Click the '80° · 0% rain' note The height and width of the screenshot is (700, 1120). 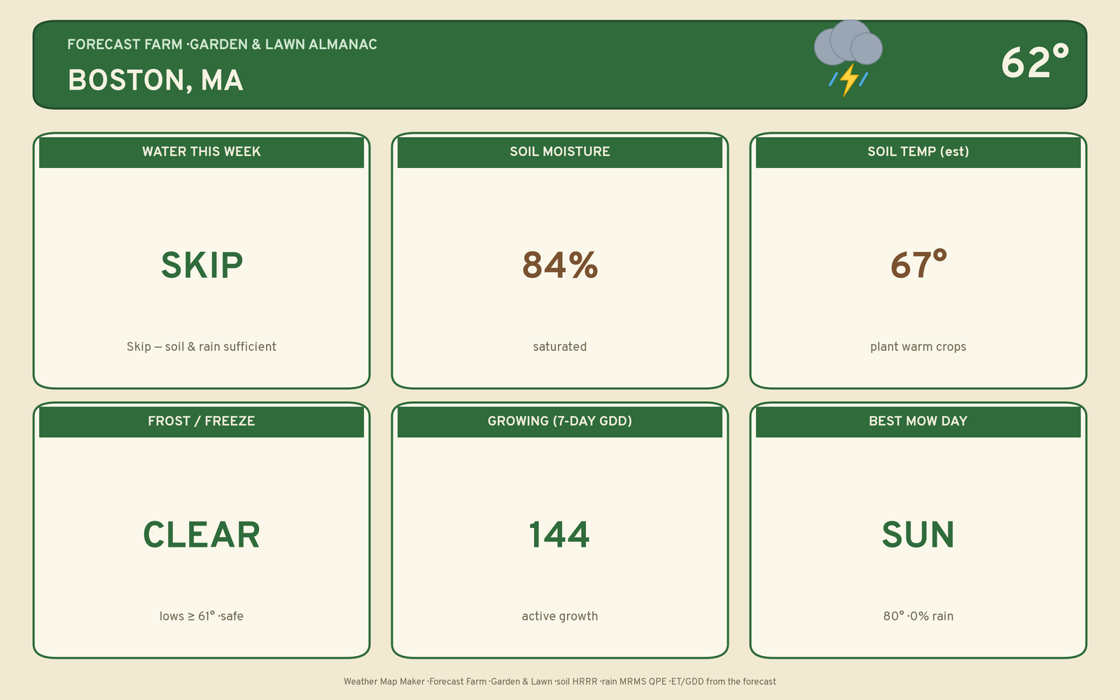pyautogui.click(x=918, y=616)
